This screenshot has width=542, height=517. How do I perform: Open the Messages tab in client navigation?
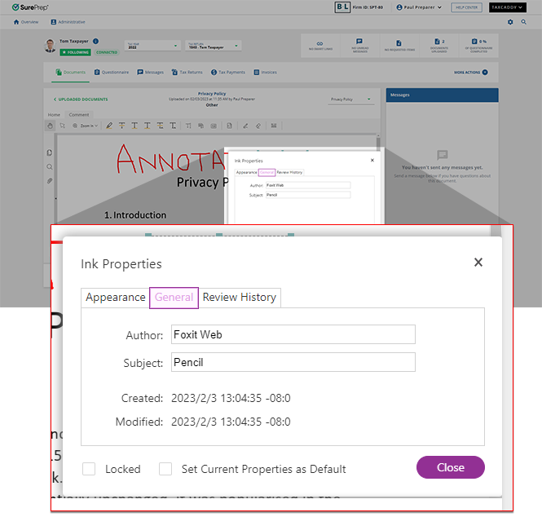click(150, 73)
